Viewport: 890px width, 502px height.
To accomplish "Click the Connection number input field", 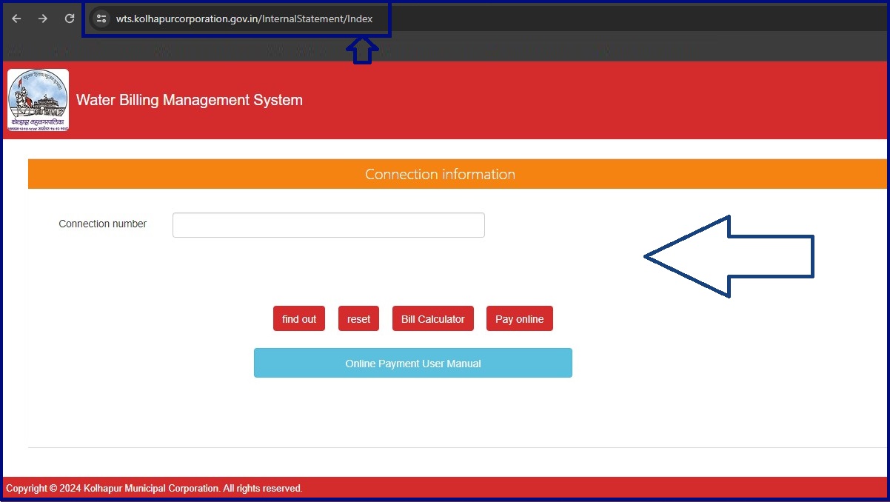I will tap(328, 225).
